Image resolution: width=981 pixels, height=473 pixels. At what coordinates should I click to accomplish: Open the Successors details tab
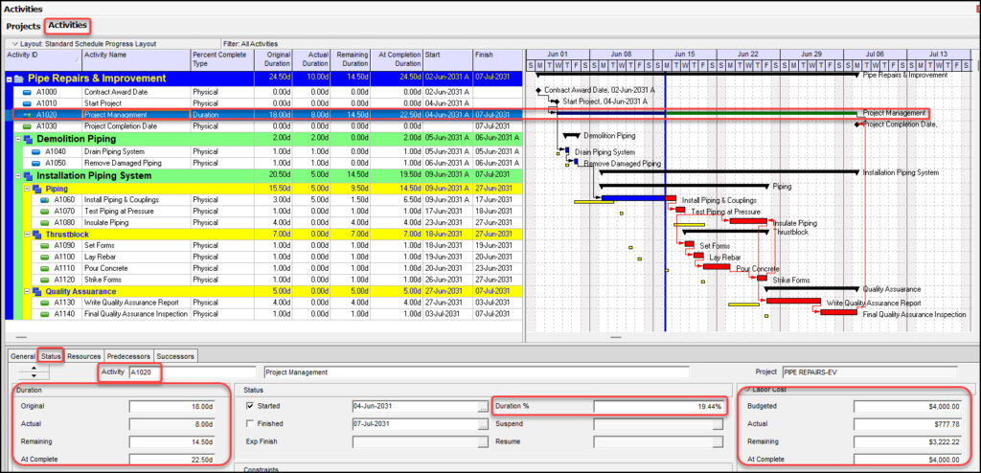tap(176, 356)
